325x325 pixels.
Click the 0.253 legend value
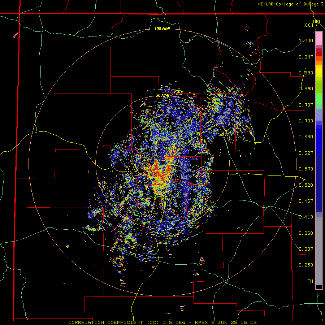(306, 265)
